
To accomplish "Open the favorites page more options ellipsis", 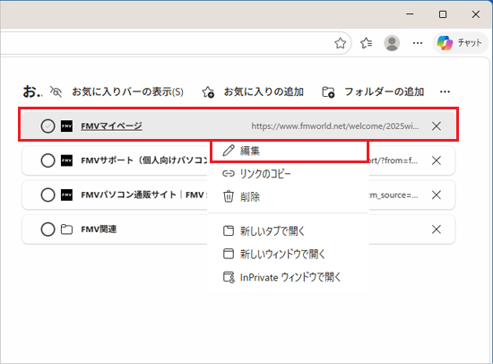I will (445, 91).
